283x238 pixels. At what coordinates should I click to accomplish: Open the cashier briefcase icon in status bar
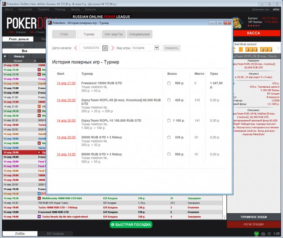tap(263, 234)
